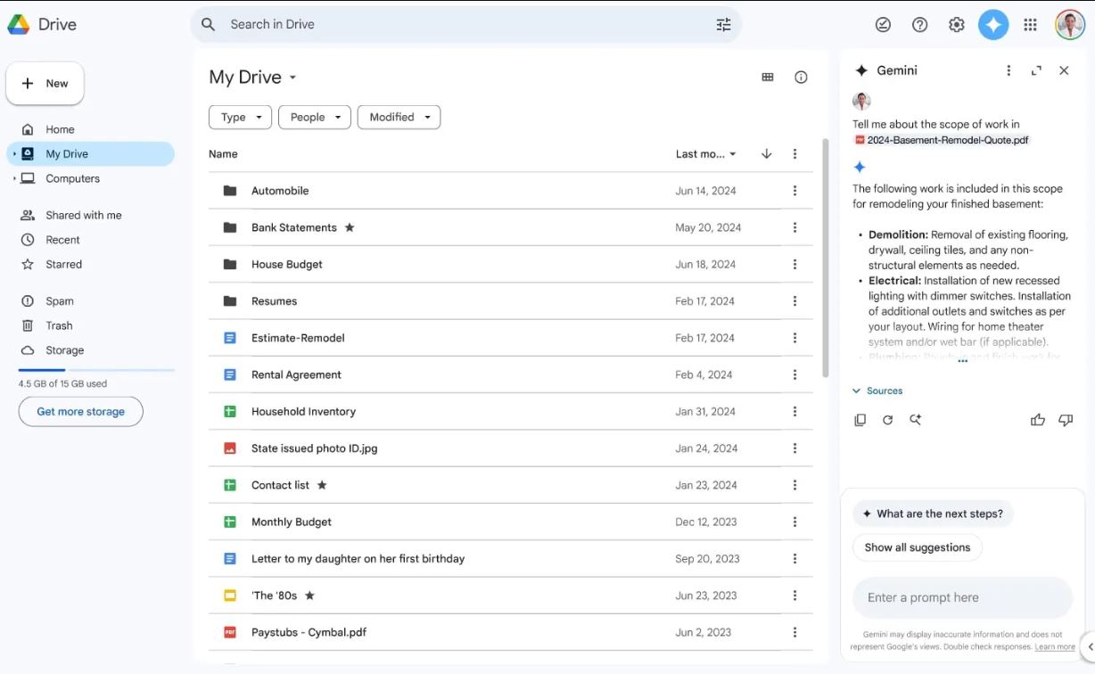
Task: Open the Modified filter dropdown
Action: (399, 117)
